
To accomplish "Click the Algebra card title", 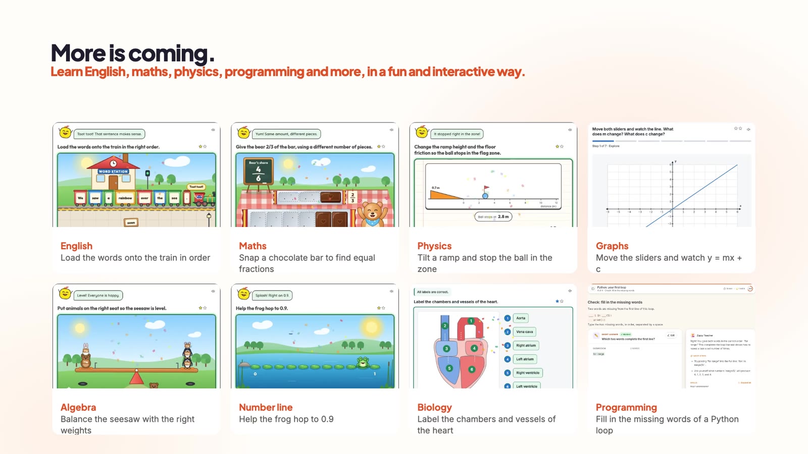I will (x=78, y=408).
